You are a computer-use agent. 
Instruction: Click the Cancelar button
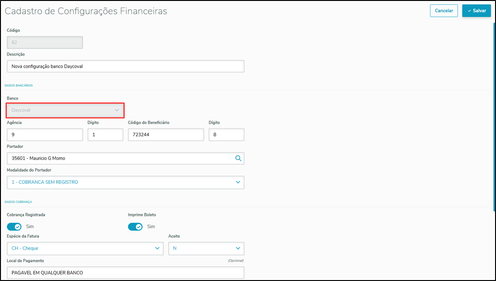(444, 11)
